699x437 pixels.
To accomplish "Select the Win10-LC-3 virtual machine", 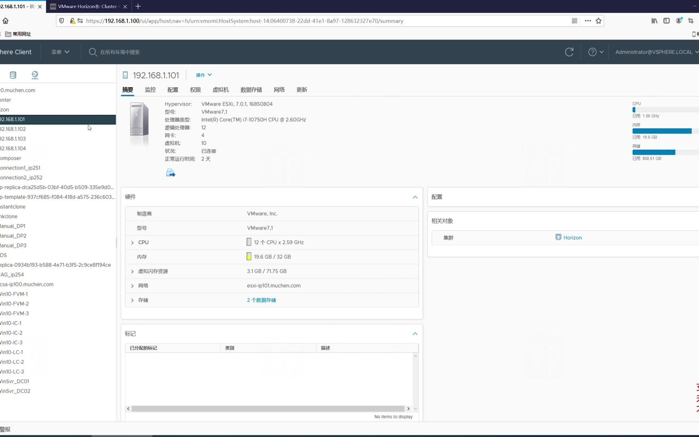I will [58, 372].
